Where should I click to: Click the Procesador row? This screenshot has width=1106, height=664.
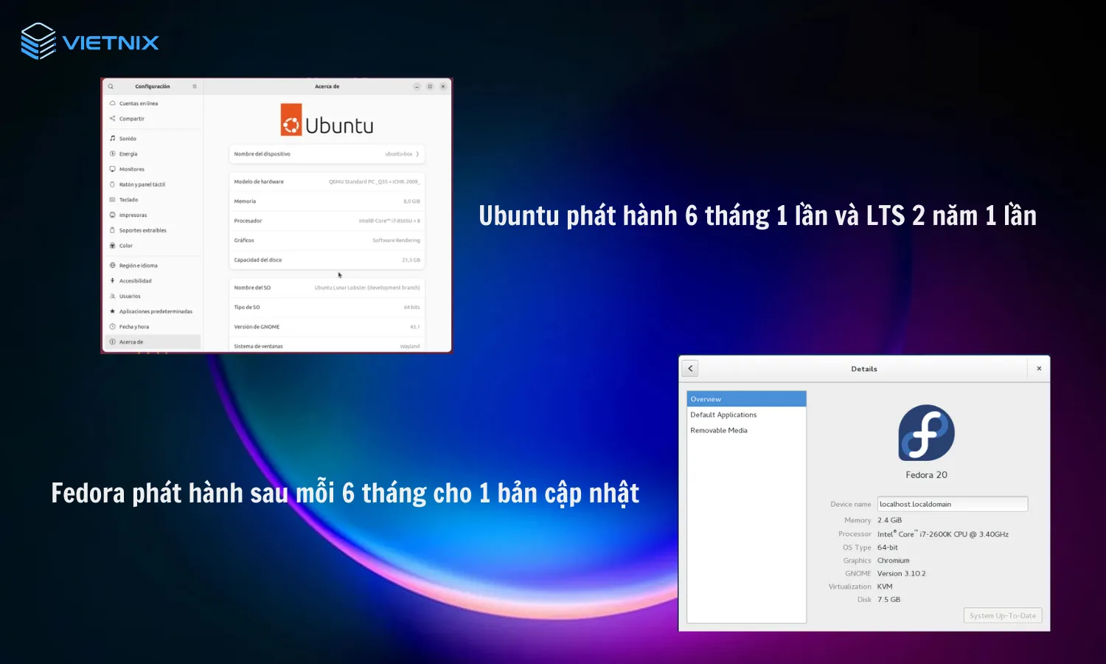(326, 221)
